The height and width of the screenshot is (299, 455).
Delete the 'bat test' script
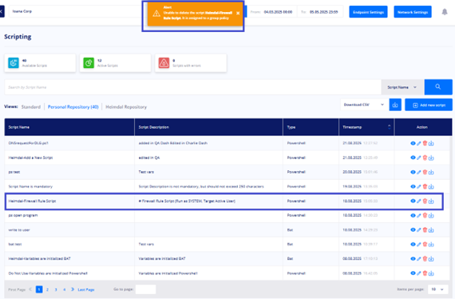tap(425, 245)
